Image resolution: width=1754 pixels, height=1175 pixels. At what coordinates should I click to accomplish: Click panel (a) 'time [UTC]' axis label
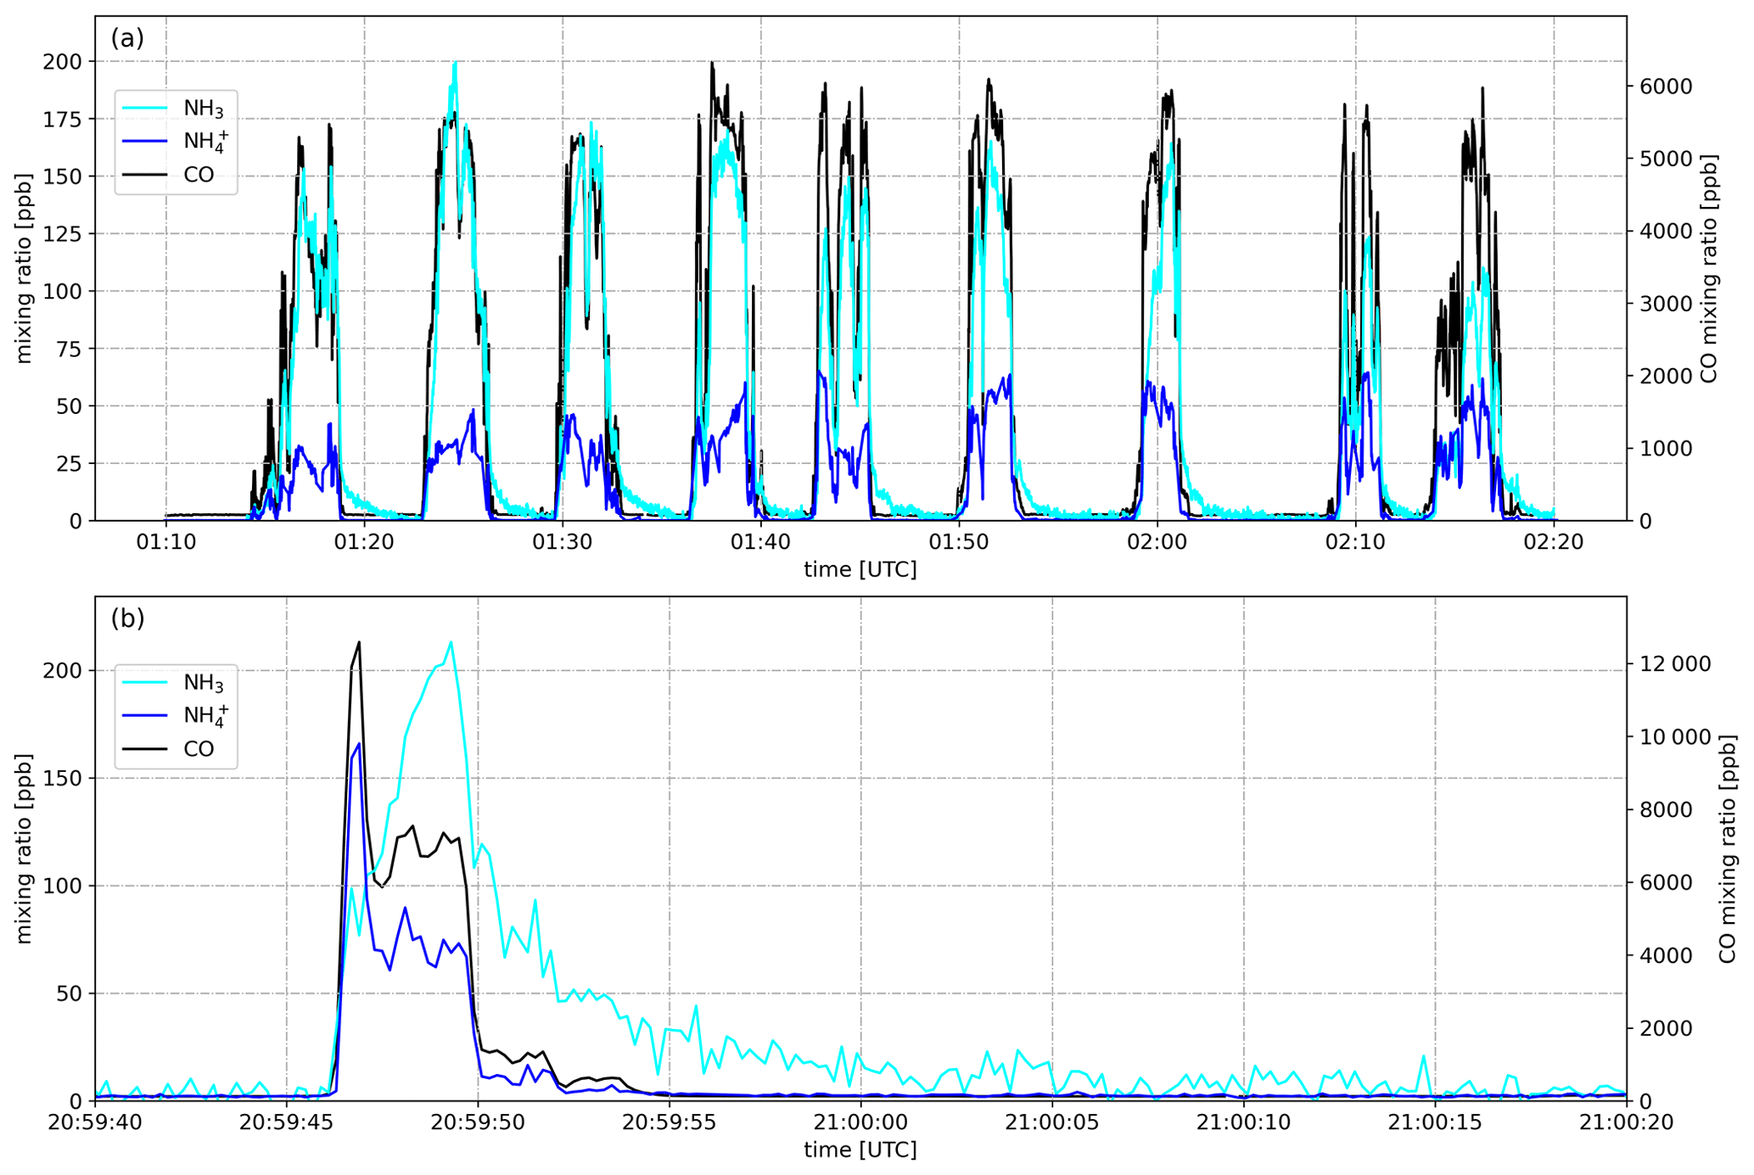(860, 569)
